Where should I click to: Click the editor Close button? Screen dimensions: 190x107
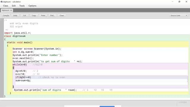pos(62,15)
